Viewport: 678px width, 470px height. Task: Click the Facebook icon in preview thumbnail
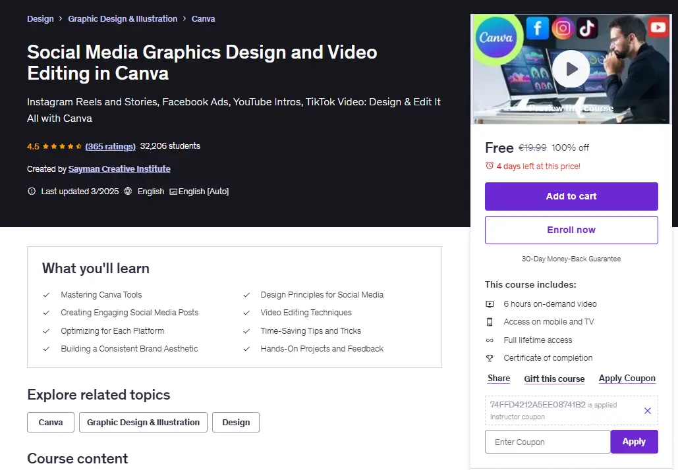click(x=538, y=28)
